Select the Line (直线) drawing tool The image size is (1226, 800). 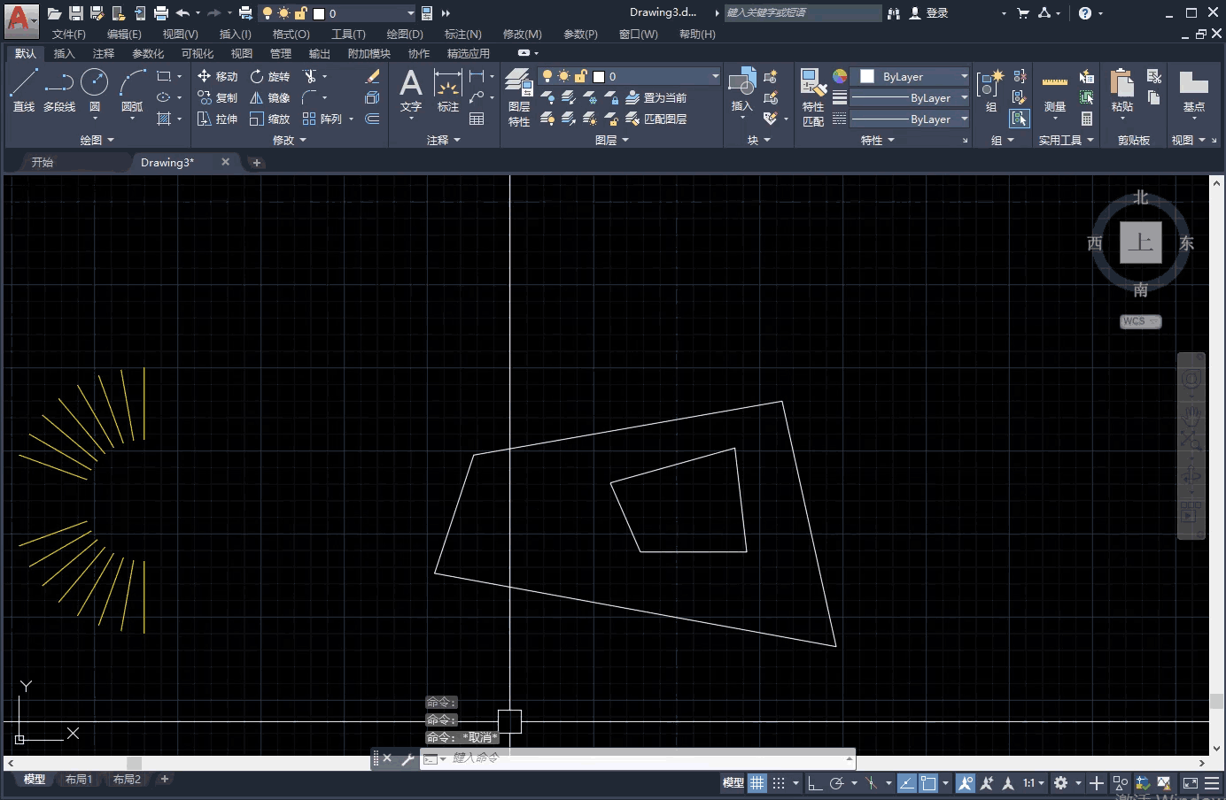pos(24,90)
